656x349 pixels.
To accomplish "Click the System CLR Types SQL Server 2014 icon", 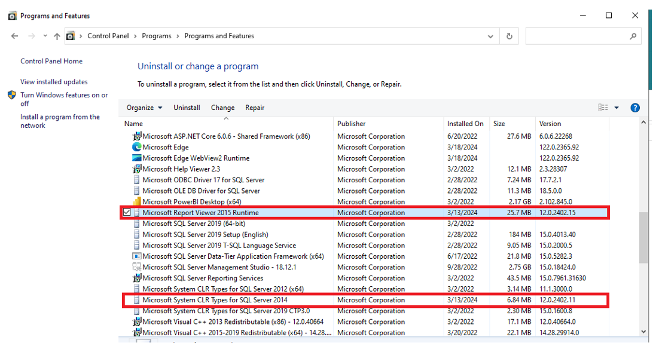I will [x=137, y=300].
